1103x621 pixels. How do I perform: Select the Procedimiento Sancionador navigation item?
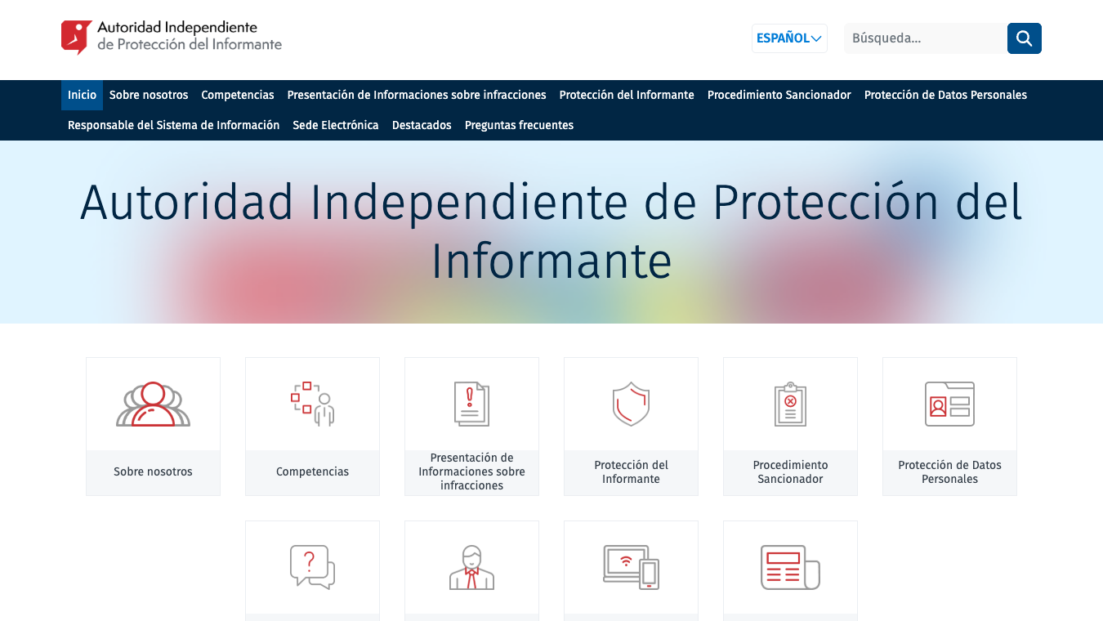779,95
